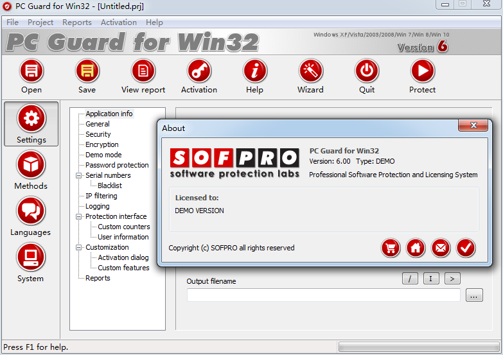Select Demo mode in the tree

[103, 155]
